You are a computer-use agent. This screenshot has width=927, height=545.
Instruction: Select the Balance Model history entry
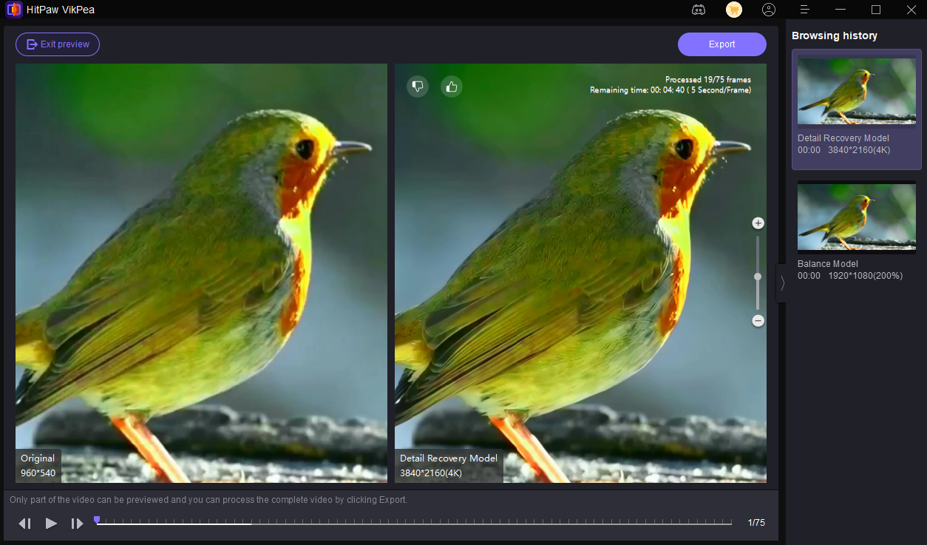click(x=856, y=233)
